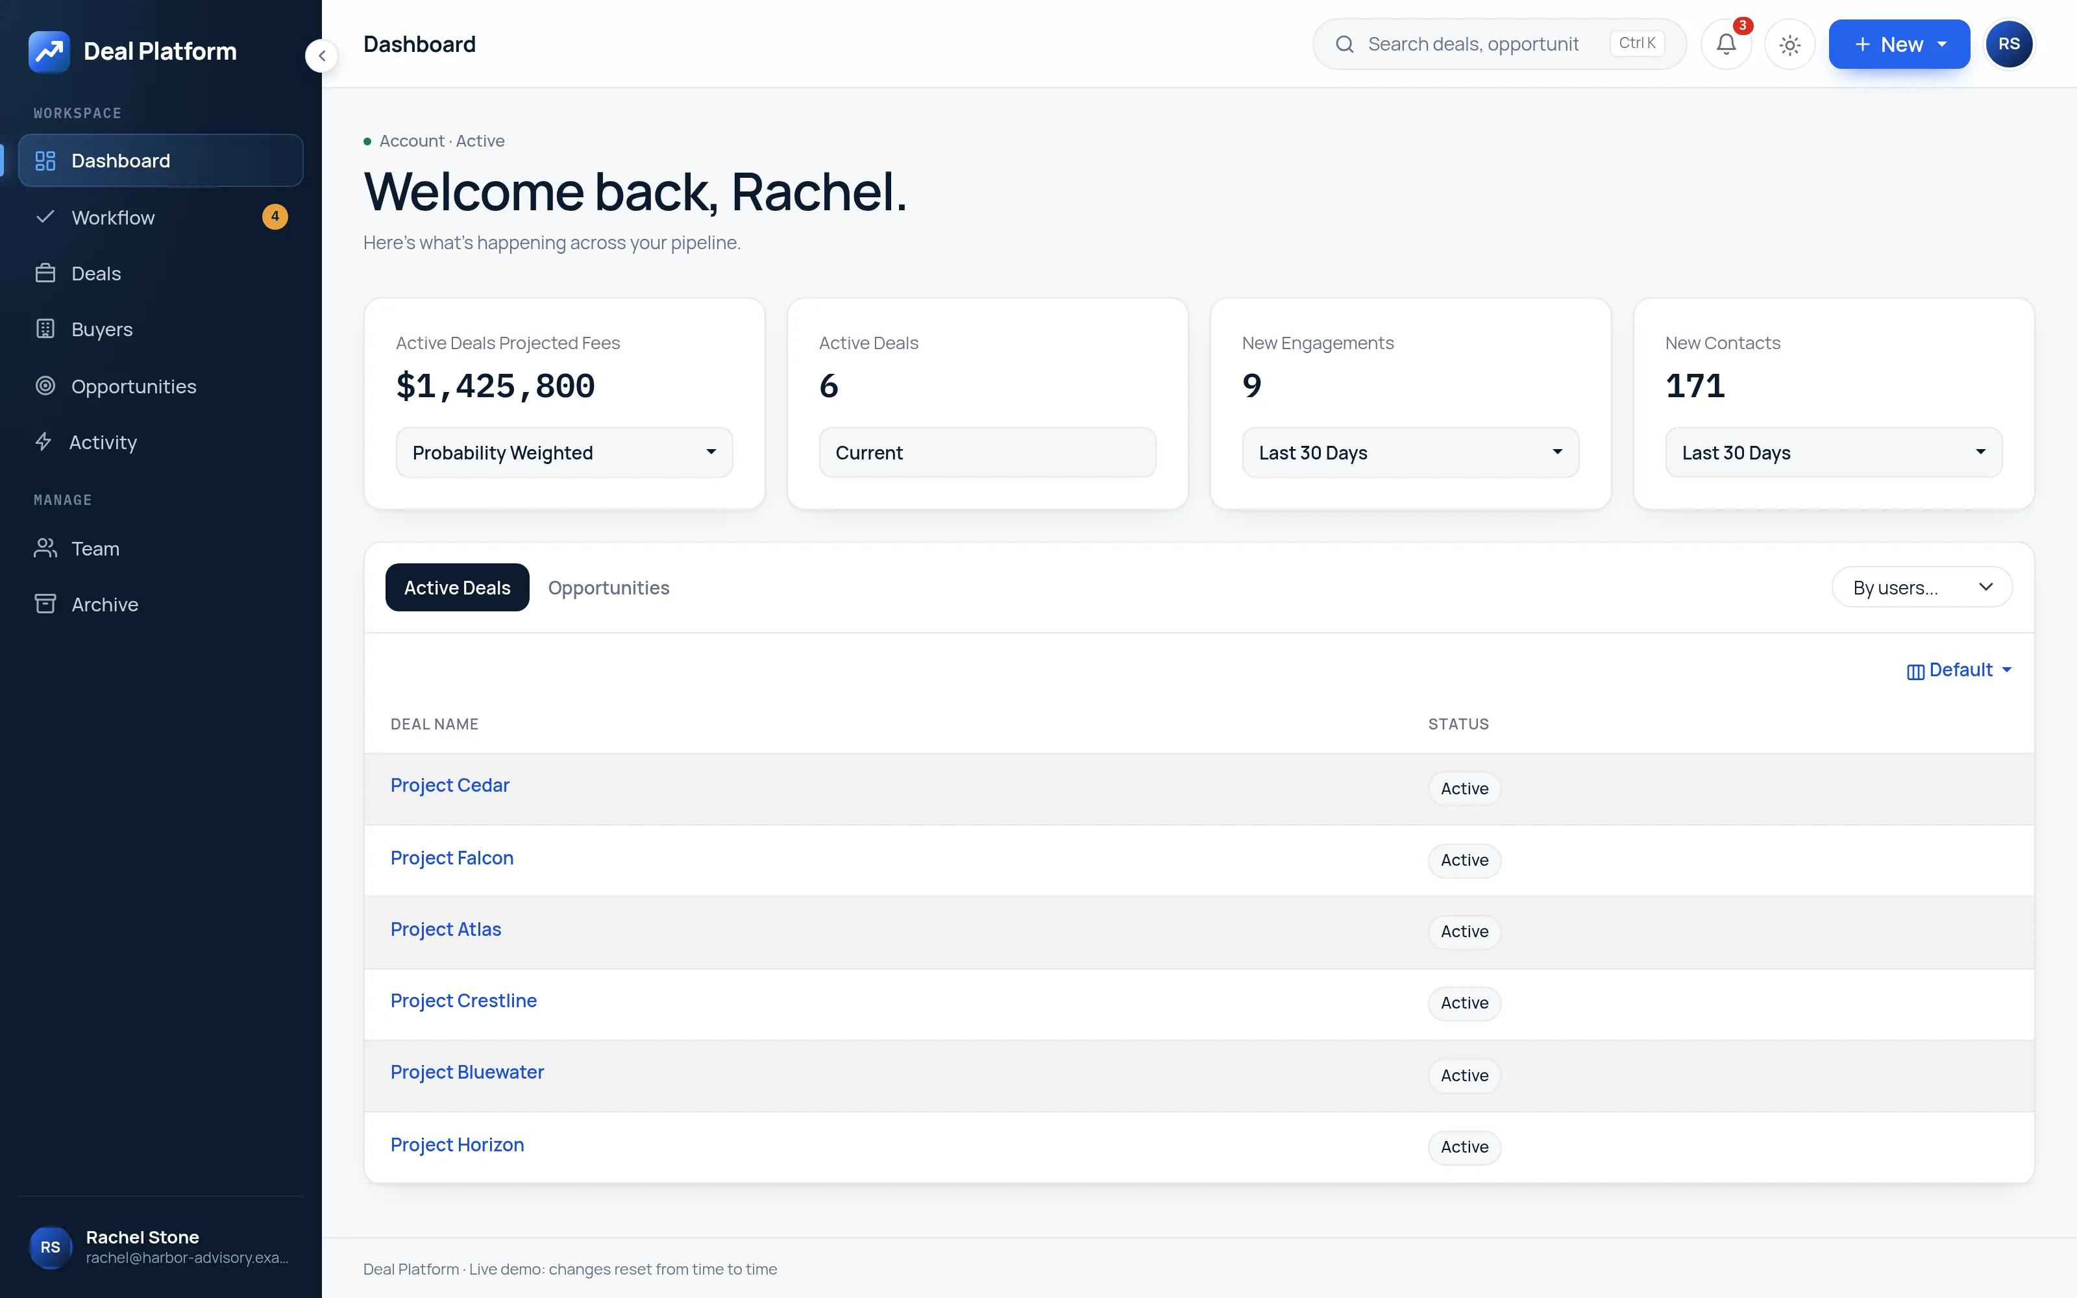Expand the By users filter dropdown
The height and width of the screenshot is (1298, 2077).
(x=1922, y=587)
